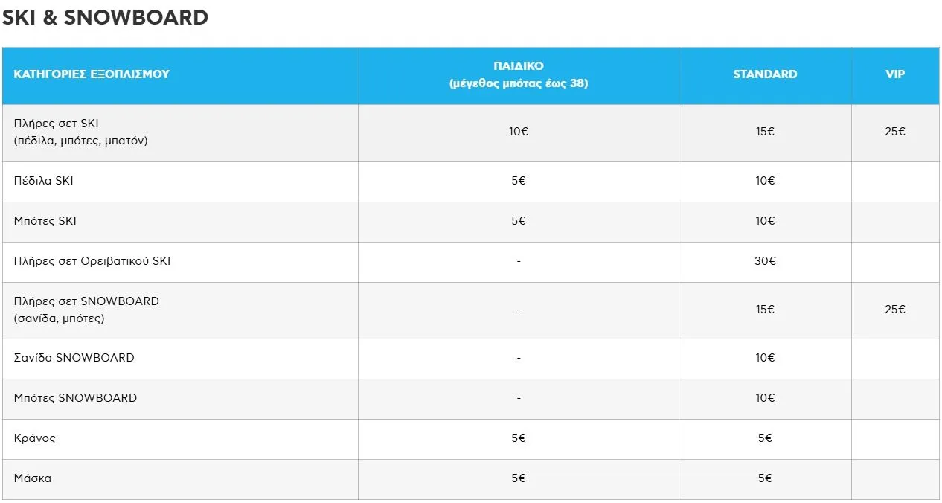The width and height of the screenshot is (942, 503).
Task: Select the ΚΑΤΗΓΟΡΙΕΣ ΕΞΟΠΛΙΣΜΟΥ column header
Action: point(92,74)
